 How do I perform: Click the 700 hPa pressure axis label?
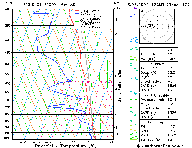[x=9, y=100]
